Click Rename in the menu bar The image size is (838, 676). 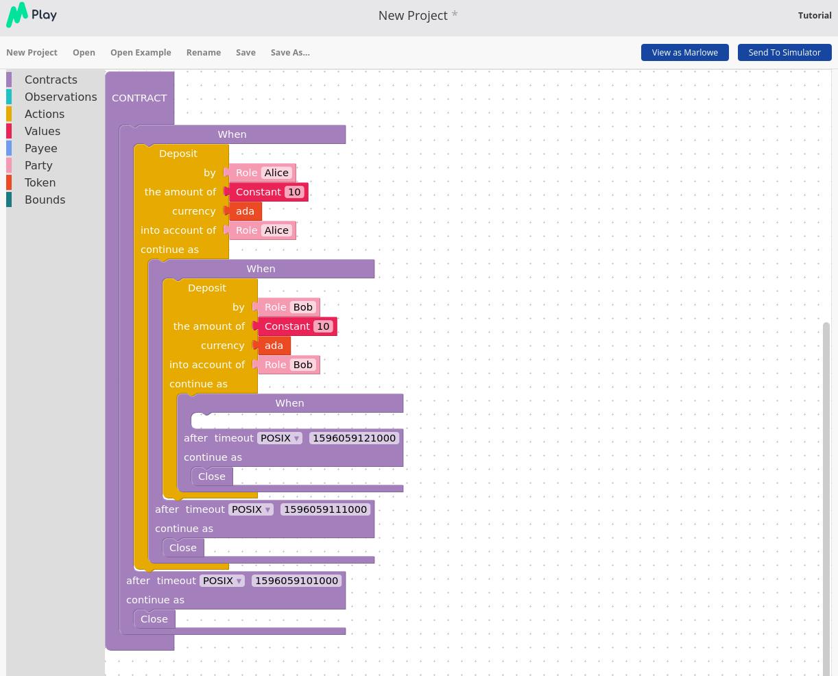coord(204,52)
